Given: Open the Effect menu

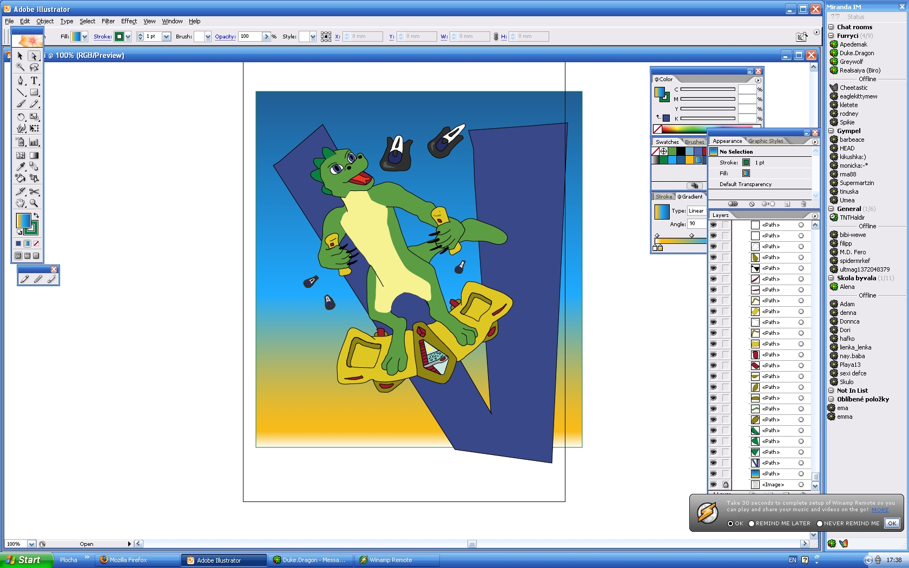Looking at the screenshot, I should point(129,22).
